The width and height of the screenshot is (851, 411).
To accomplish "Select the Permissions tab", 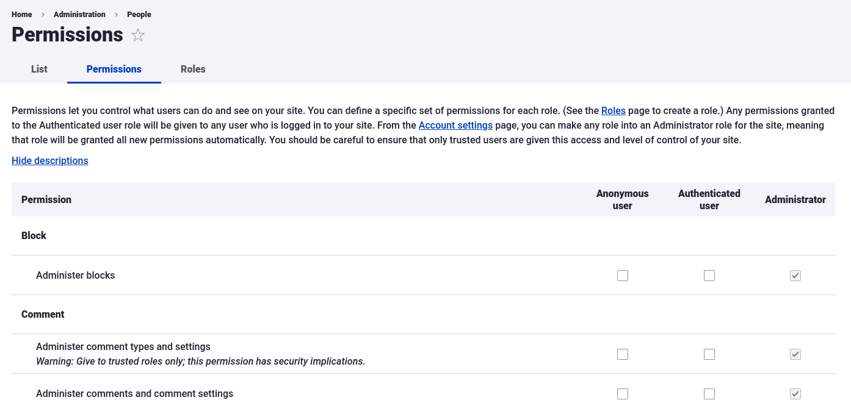I will tap(114, 69).
